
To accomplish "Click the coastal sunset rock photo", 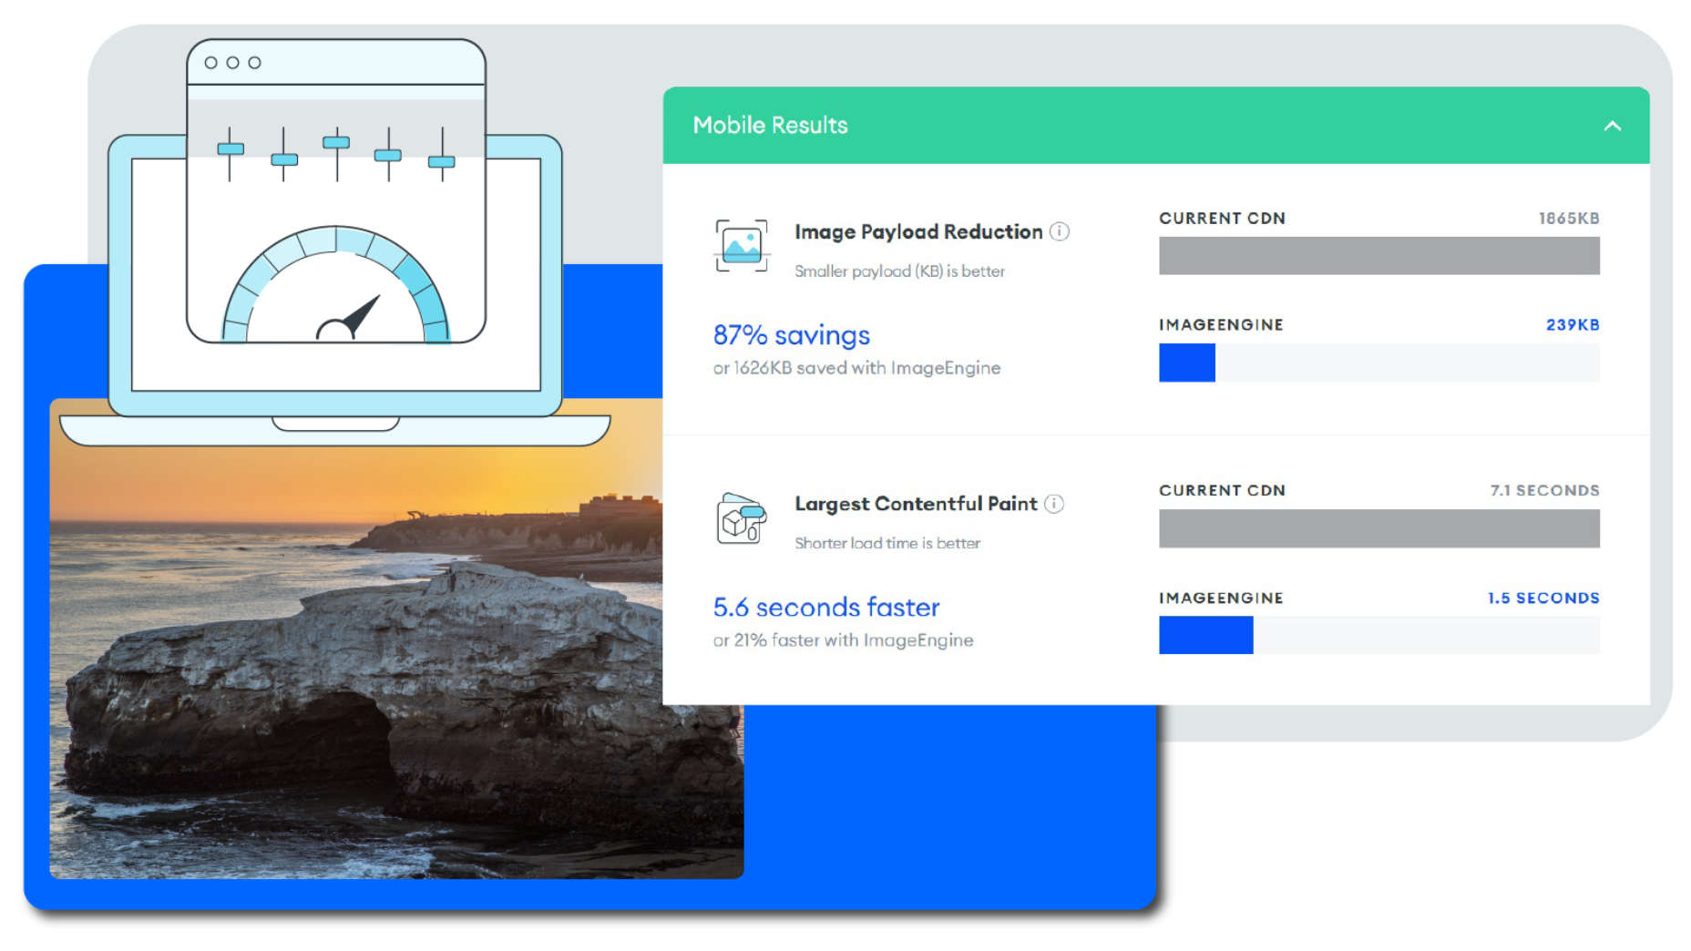I will 396,638.
